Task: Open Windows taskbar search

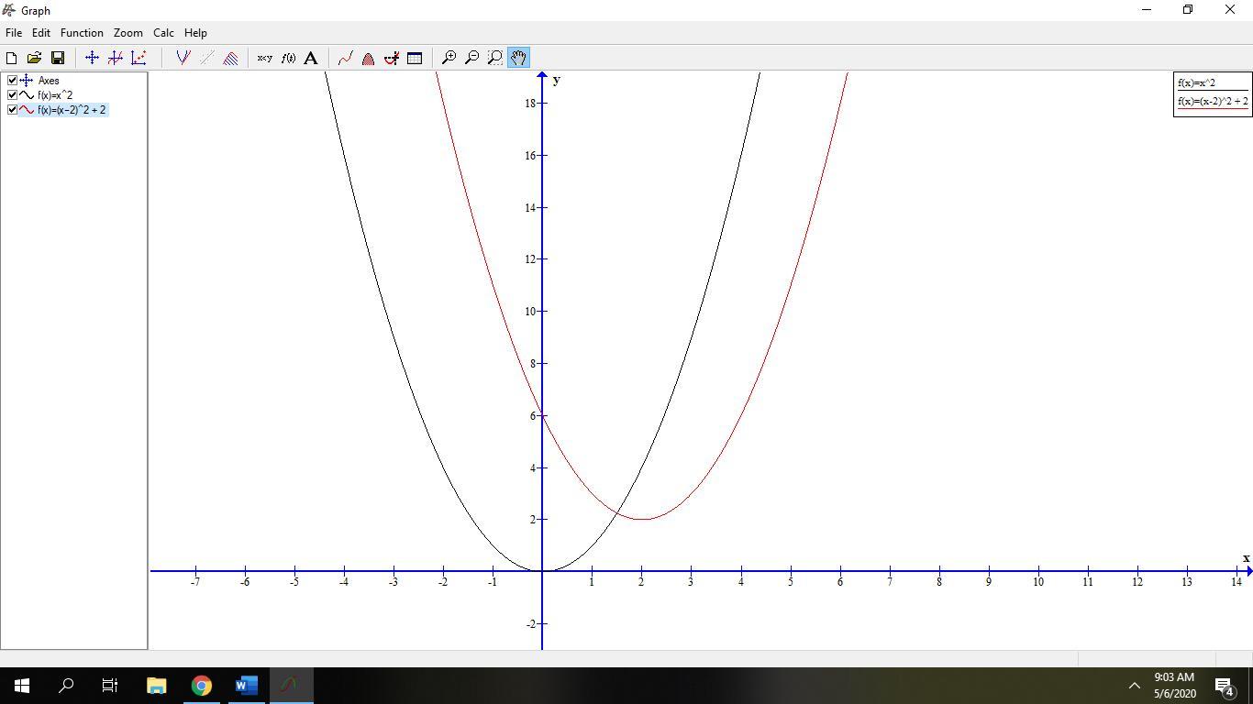Action: [x=66, y=686]
